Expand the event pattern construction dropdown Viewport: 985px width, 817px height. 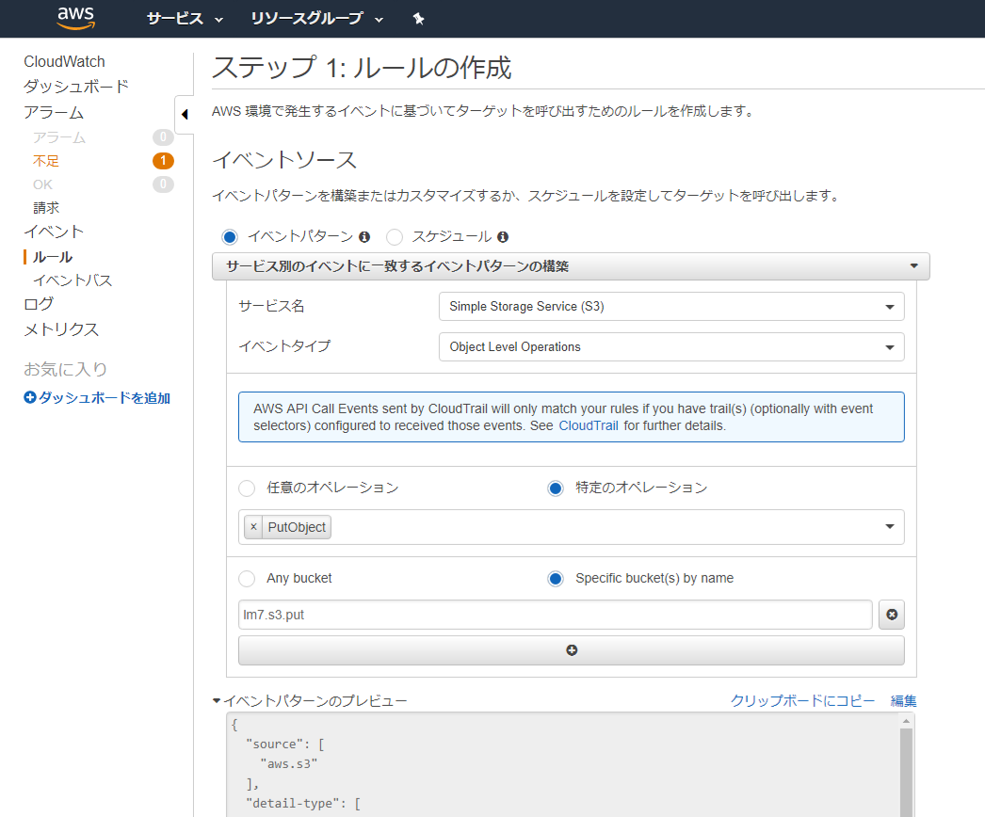[x=571, y=266]
